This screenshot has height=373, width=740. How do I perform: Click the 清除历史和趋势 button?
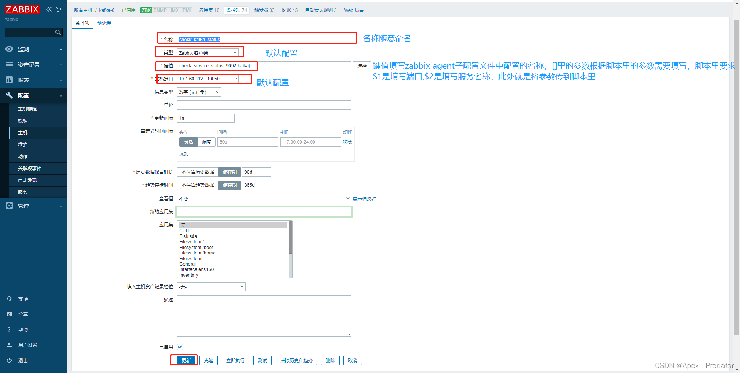click(x=296, y=360)
